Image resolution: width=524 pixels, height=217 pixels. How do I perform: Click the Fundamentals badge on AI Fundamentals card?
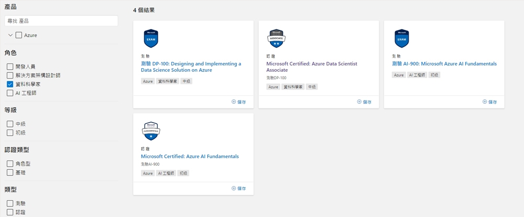[x=151, y=131]
